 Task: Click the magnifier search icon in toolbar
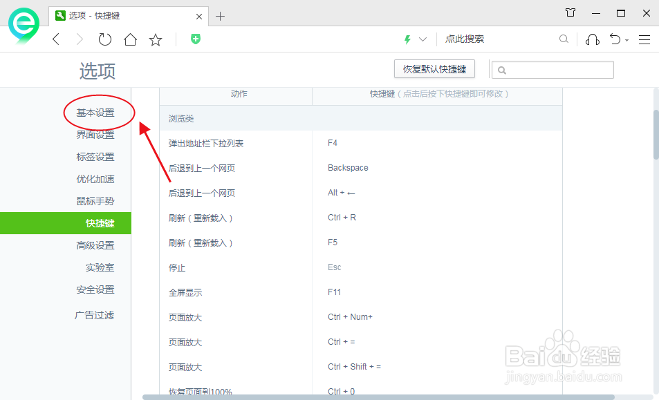(x=564, y=39)
